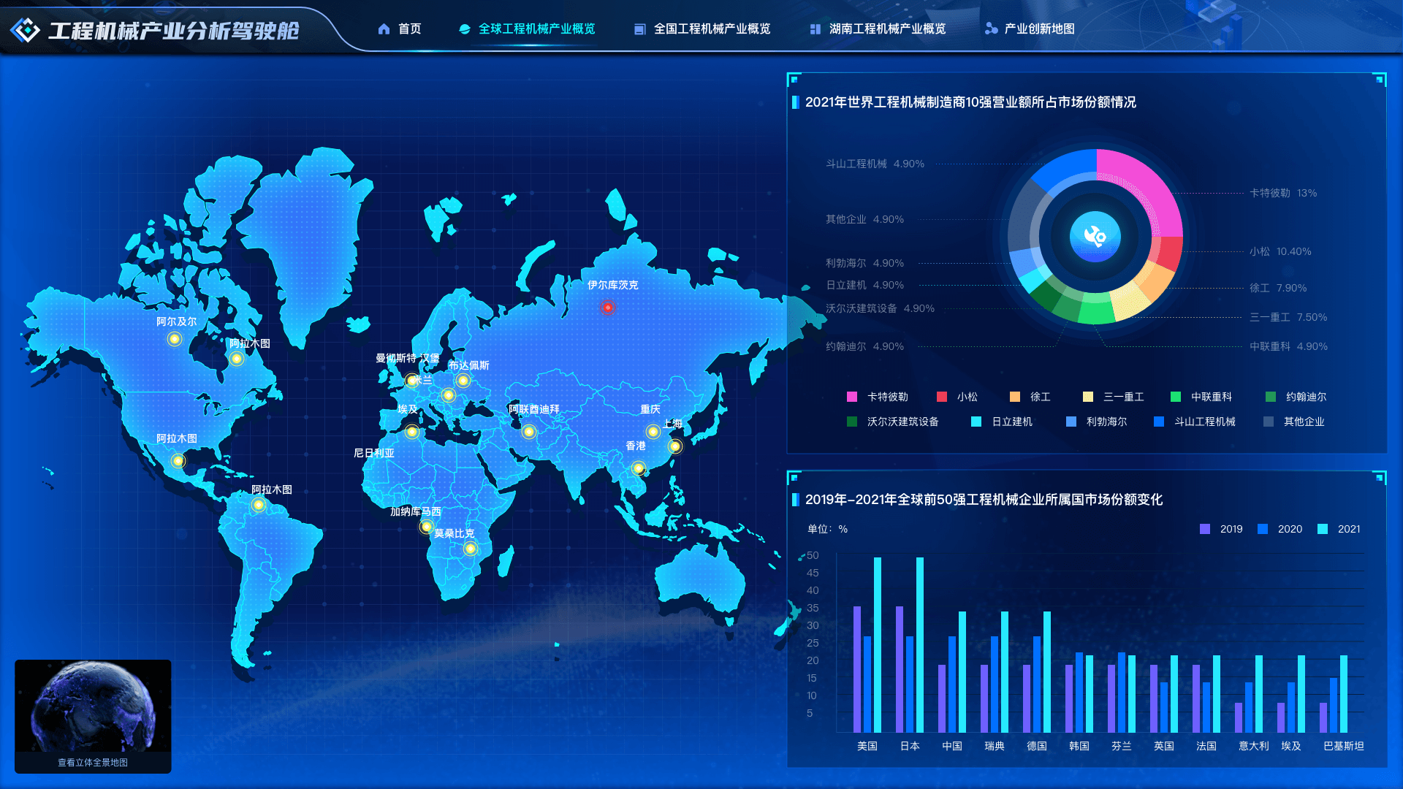Click the dashboard logo diamond icon
1403x789 pixels.
click(x=26, y=30)
